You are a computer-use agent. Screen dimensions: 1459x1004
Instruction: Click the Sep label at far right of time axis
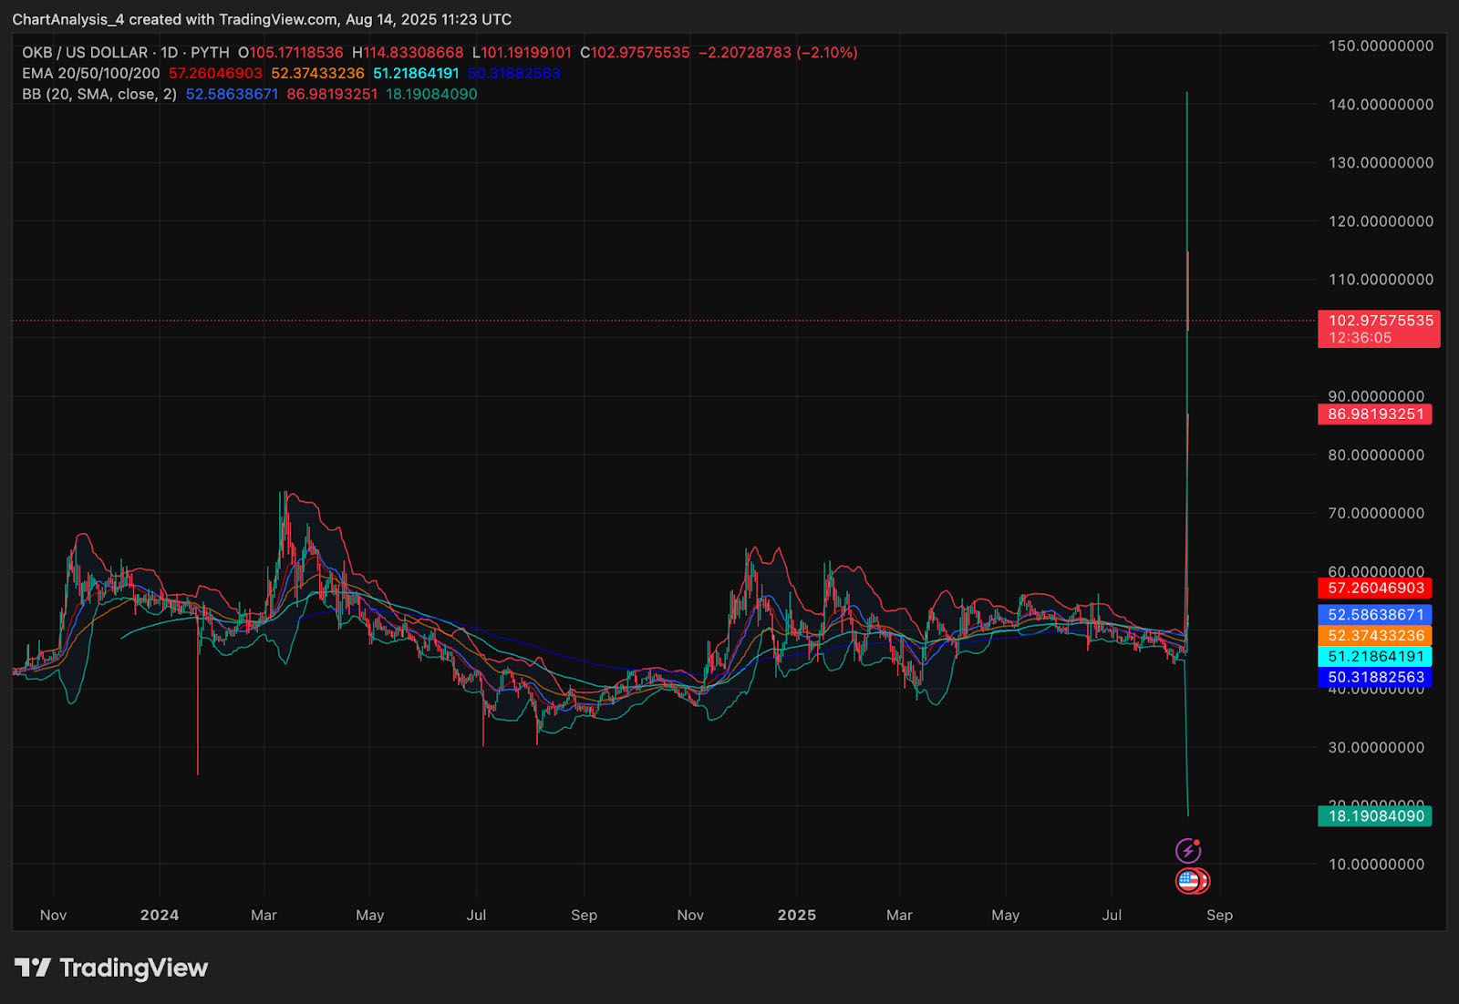[1219, 915]
